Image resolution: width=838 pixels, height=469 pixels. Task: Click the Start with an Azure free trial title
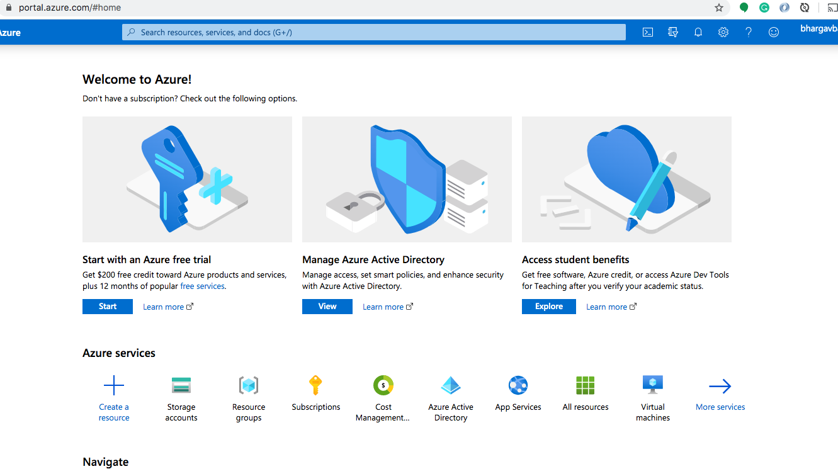147,259
